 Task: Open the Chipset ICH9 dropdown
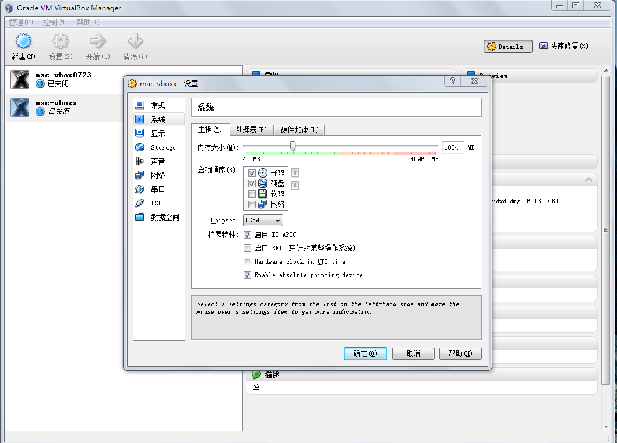263,221
